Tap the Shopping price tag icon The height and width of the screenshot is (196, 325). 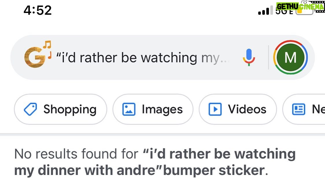tap(30, 109)
